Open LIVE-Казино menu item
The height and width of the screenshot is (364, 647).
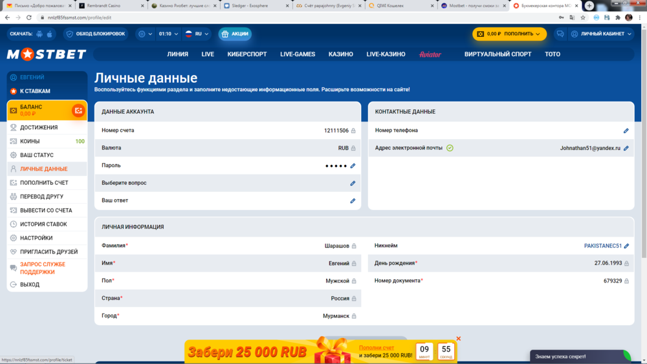click(386, 54)
